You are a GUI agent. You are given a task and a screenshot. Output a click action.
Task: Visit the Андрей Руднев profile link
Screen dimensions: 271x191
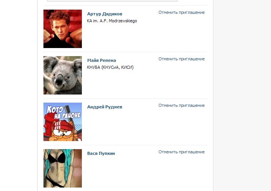pos(105,107)
